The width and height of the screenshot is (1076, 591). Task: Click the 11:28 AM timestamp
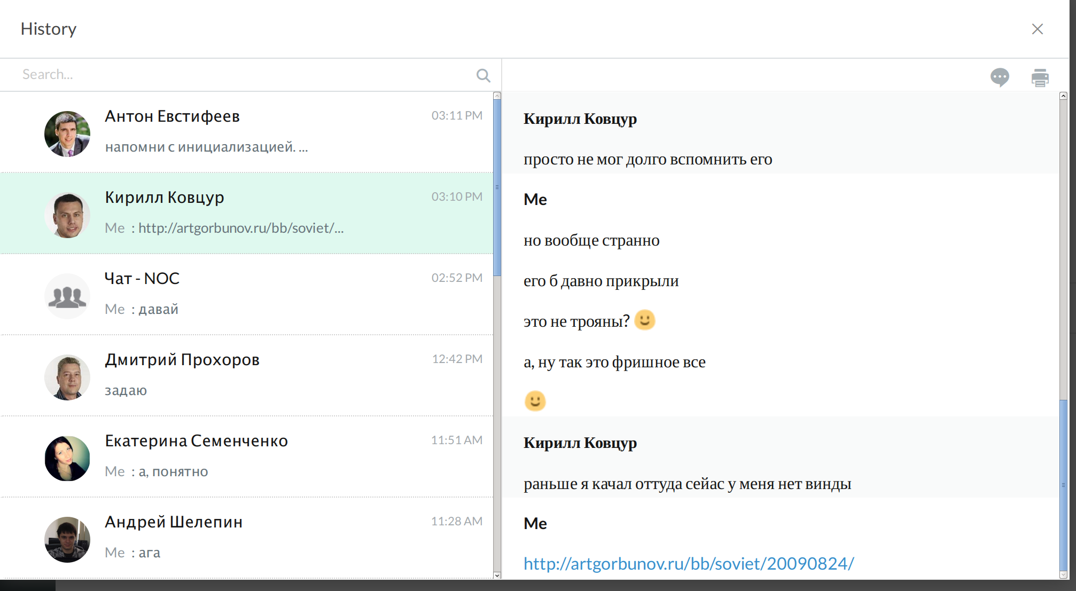coord(457,521)
